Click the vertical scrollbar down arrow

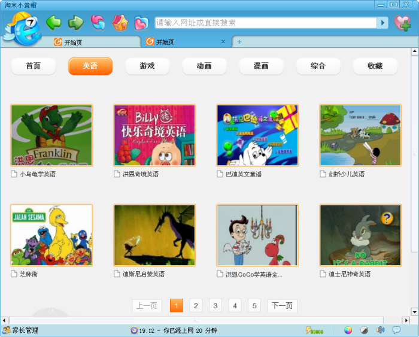414,312
